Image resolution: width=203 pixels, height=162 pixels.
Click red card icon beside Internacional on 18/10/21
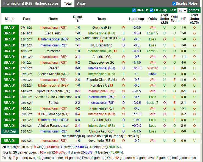pos(116,51)
